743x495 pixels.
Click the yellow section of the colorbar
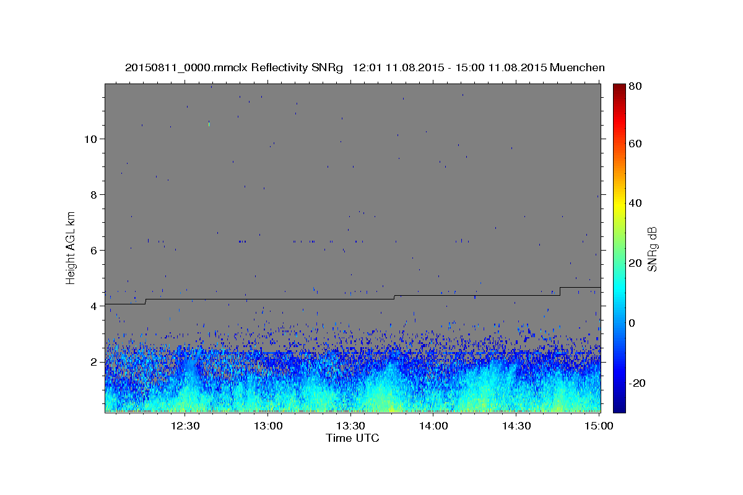tap(619, 204)
